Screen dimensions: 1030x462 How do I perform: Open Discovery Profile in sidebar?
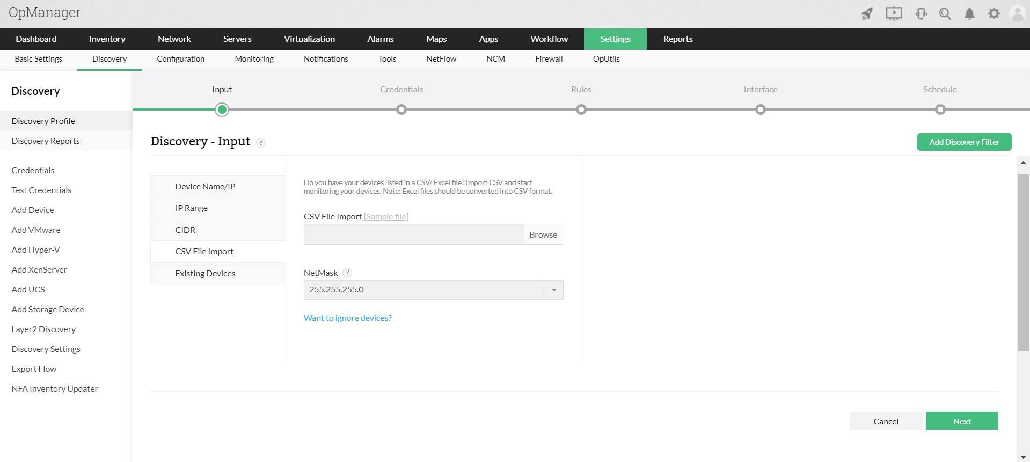click(66, 121)
